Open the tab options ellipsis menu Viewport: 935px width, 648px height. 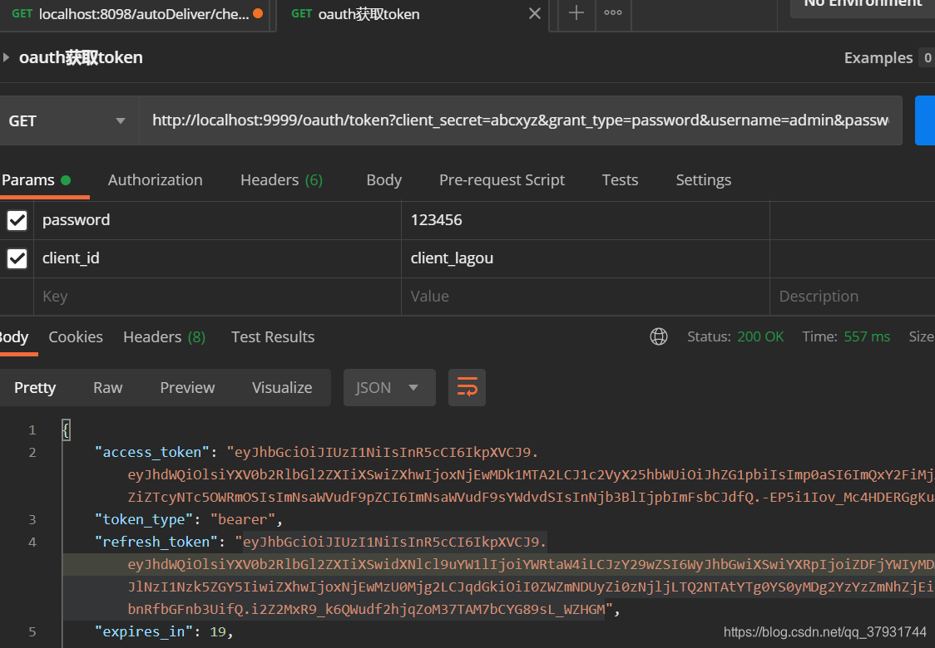[613, 12]
